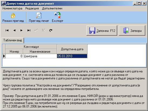Viewport: 148px width, 111px height.
Task: Select the 05.03.2010 date cell
Action: click(x=72, y=56)
